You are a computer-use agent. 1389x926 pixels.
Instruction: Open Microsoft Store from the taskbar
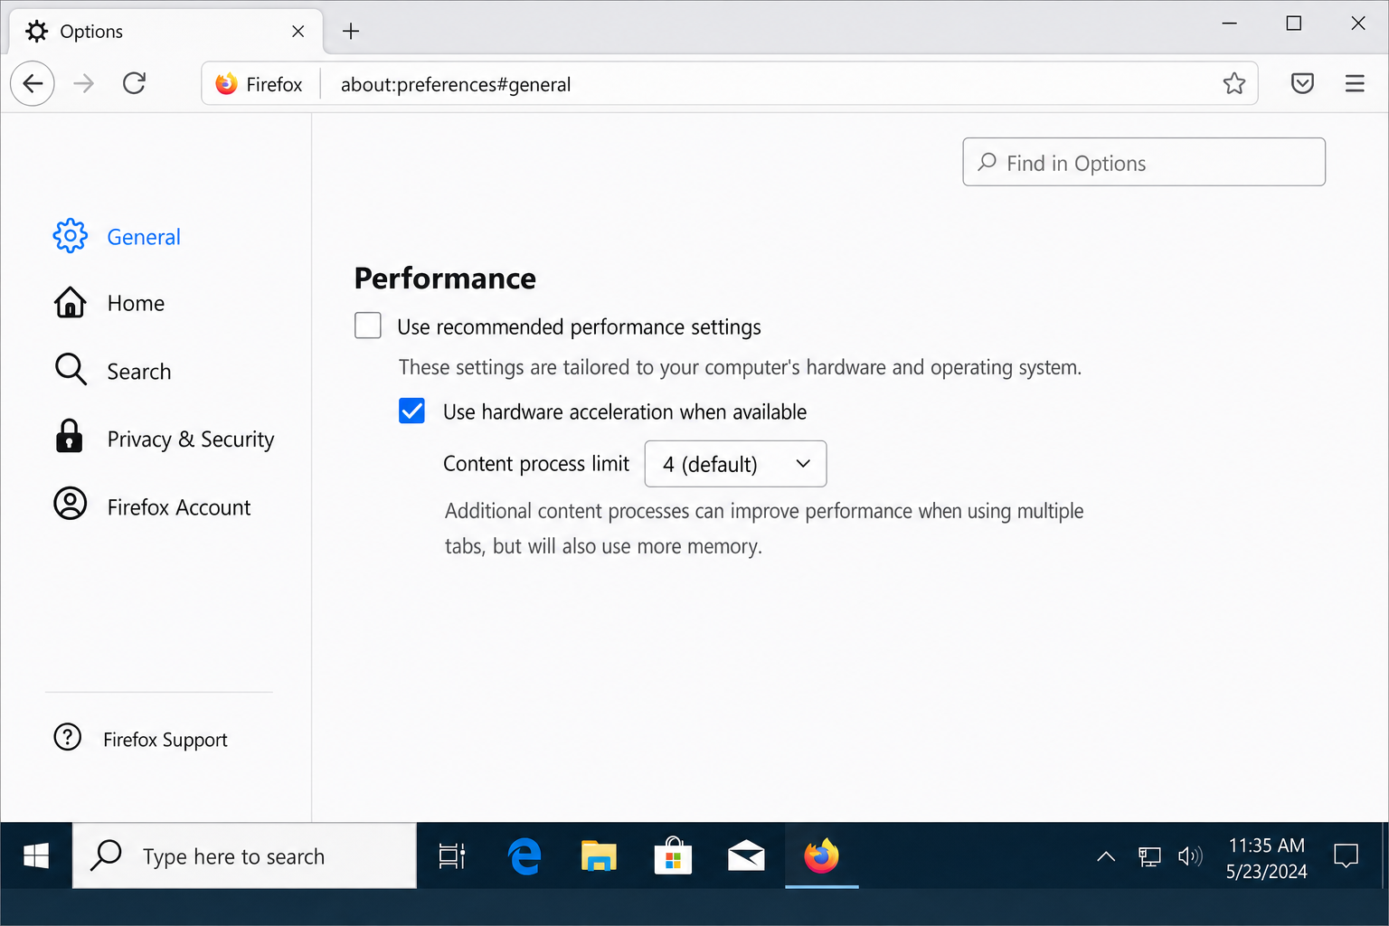pos(673,855)
